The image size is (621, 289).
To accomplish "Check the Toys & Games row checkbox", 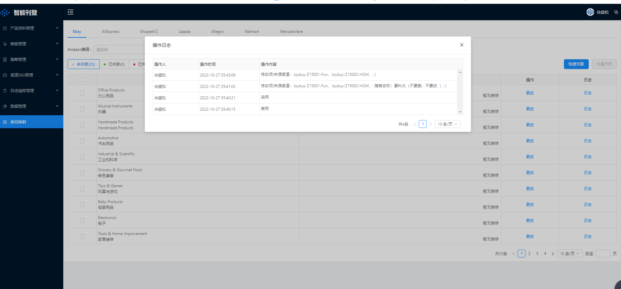I will pos(82,189).
